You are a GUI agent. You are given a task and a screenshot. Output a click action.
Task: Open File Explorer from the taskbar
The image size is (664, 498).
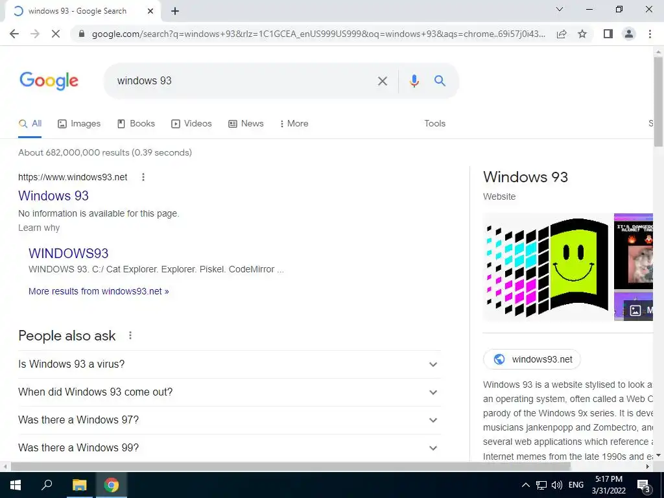coord(79,485)
